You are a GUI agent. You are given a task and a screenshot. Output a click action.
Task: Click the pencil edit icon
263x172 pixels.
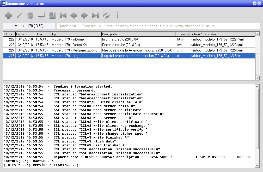point(19,16)
